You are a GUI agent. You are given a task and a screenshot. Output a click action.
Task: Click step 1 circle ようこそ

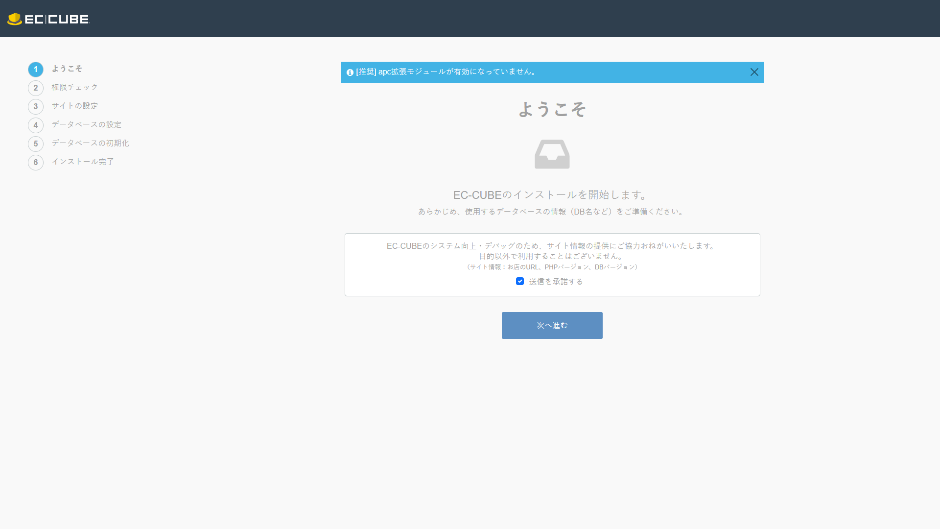(x=36, y=70)
